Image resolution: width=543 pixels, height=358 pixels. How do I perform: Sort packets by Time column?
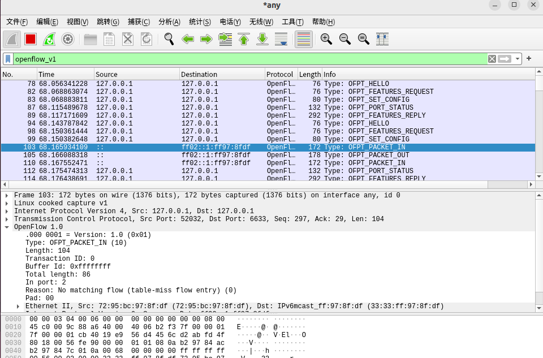(x=66, y=75)
